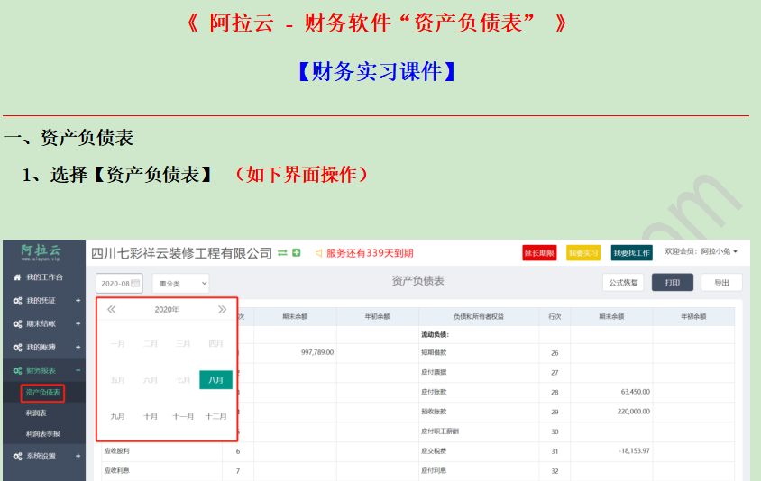
Task: Click the 应交税费 row label
Action: (434, 451)
